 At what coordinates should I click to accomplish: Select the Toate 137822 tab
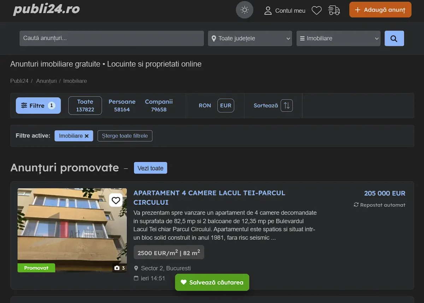85,105
